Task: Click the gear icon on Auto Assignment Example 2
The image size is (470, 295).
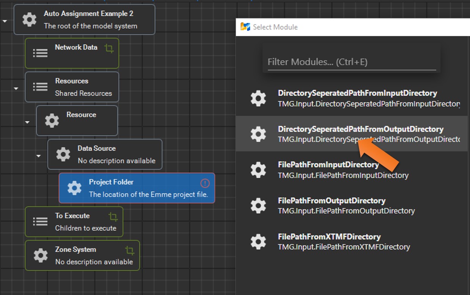Action: 29,19
